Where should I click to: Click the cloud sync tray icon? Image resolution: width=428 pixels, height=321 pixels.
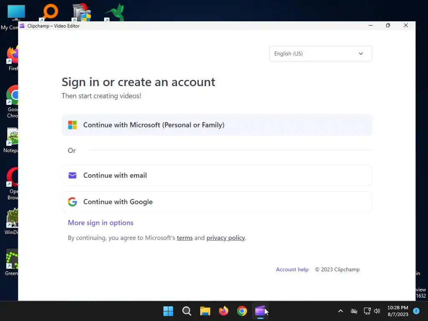pyautogui.click(x=354, y=311)
